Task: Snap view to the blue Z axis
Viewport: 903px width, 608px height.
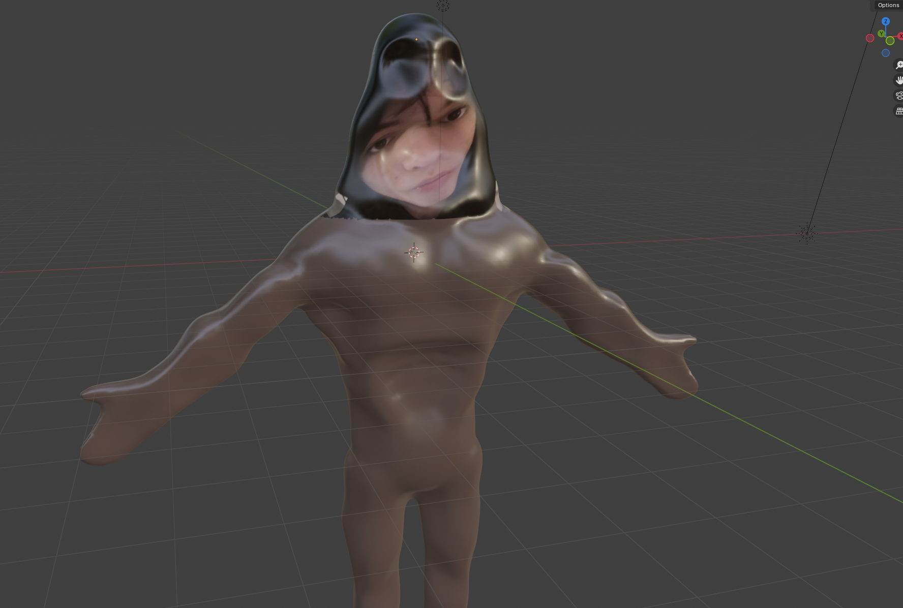Action: [886, 21]
